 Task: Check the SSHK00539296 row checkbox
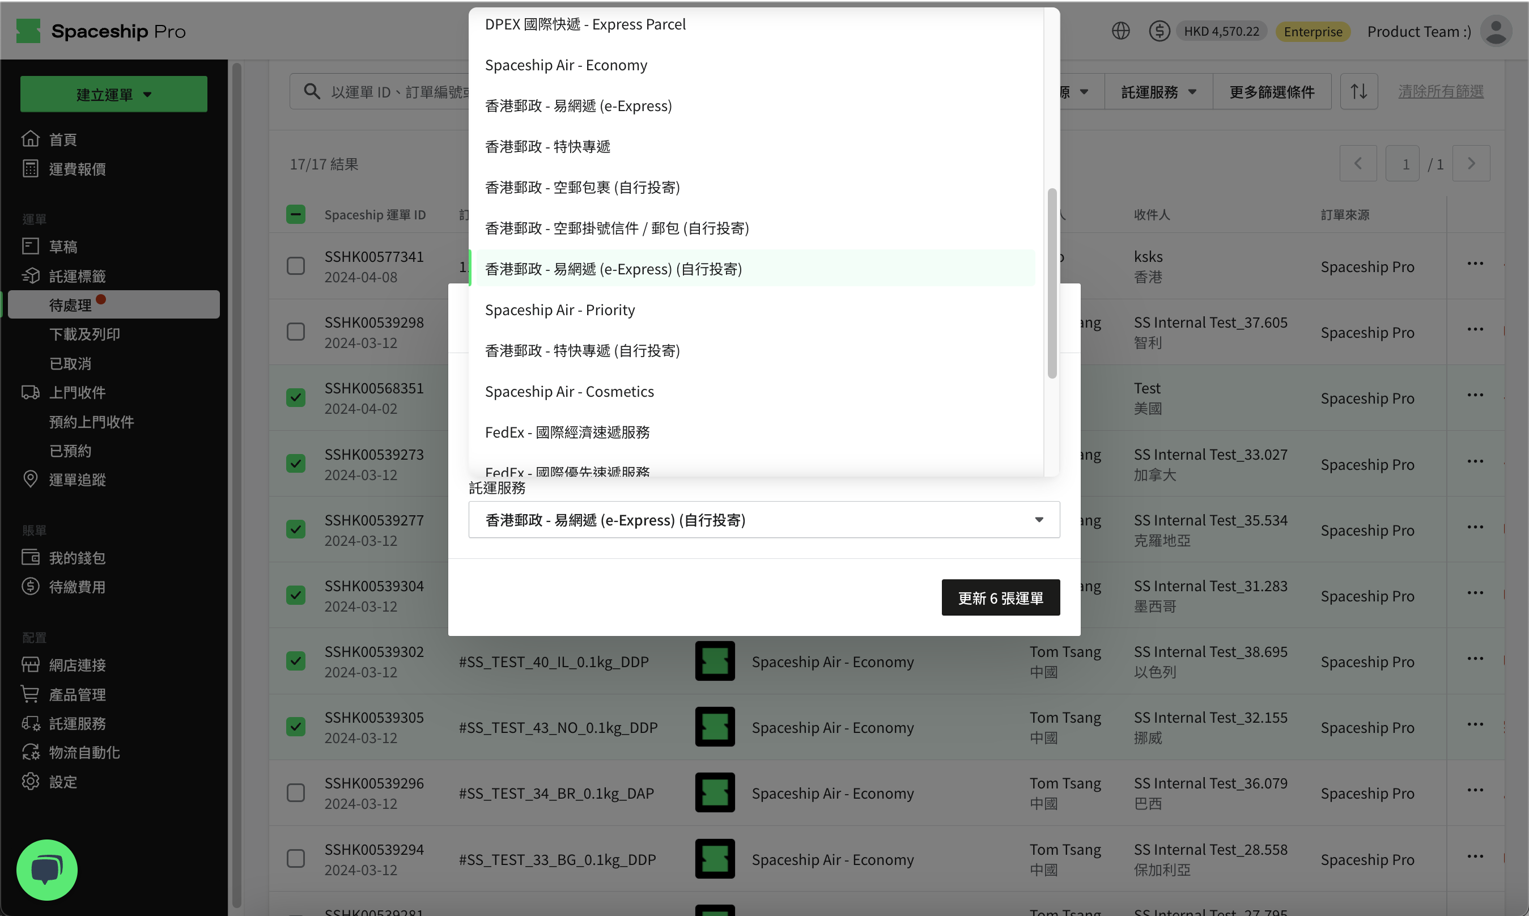coord(296,792)
